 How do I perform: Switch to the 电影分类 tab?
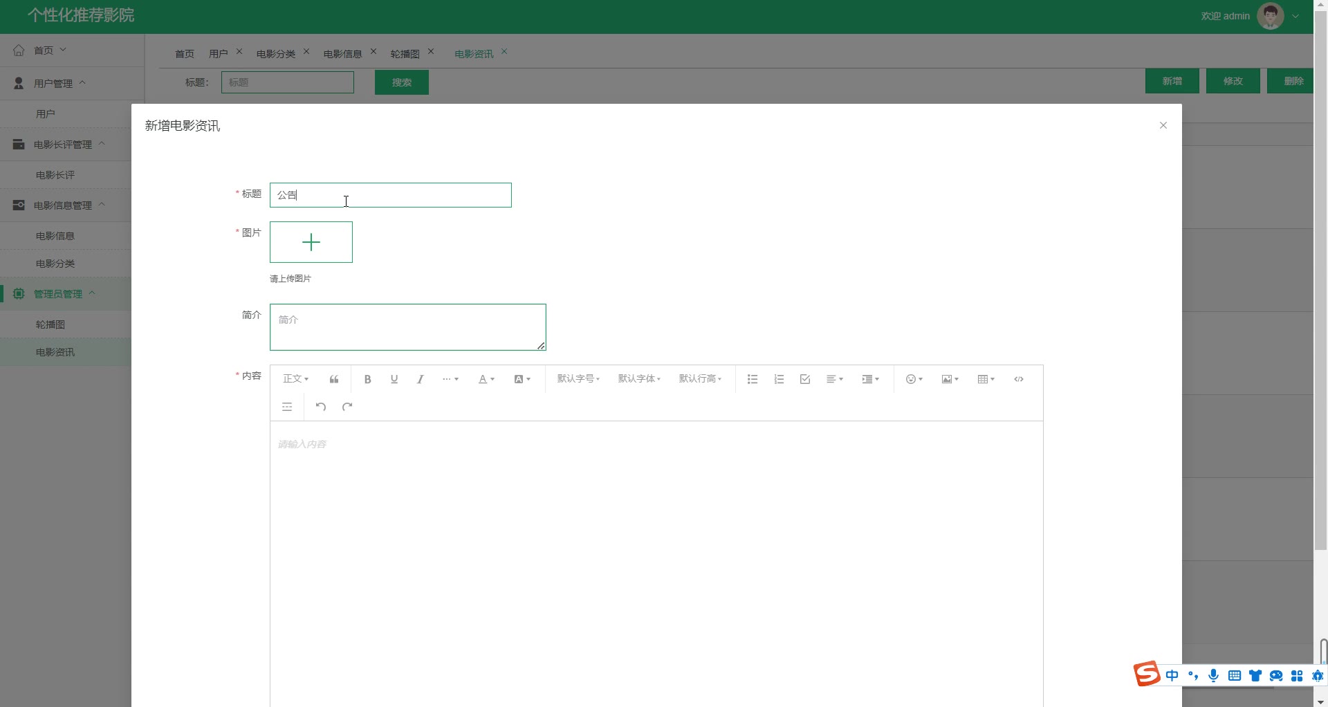point(276,53)
